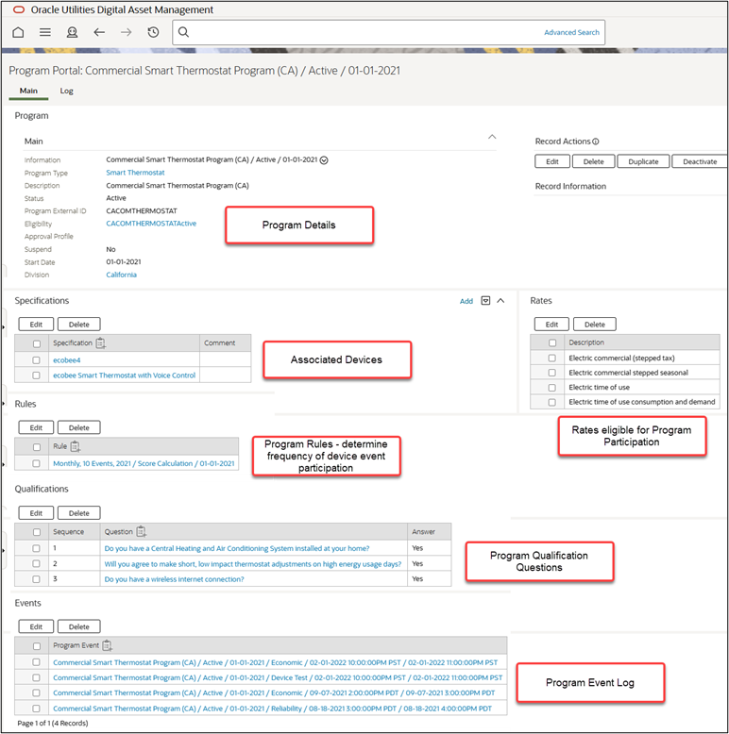Click the Duplicate record button

tap(643, 161)
